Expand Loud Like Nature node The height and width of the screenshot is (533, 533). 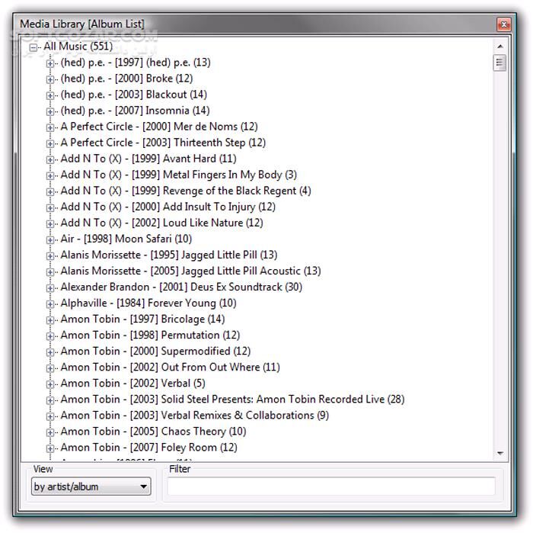tap(50, 223)
